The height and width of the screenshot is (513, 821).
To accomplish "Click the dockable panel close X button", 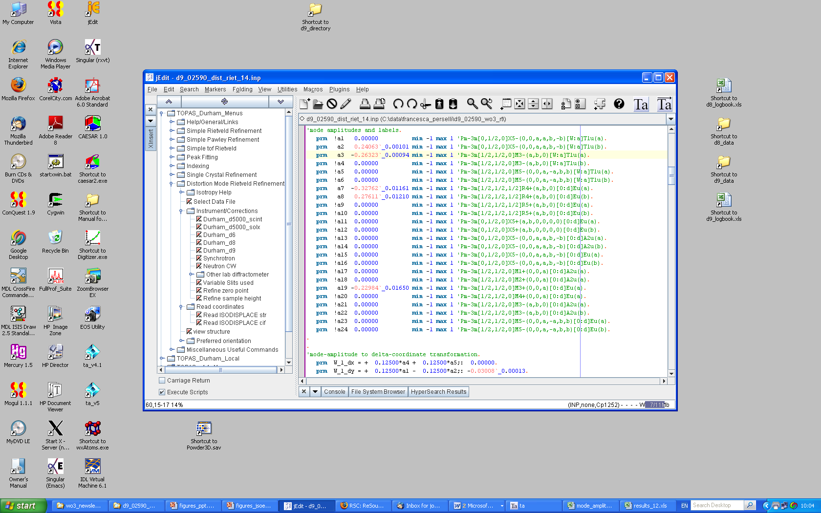I will pos(304,391).
